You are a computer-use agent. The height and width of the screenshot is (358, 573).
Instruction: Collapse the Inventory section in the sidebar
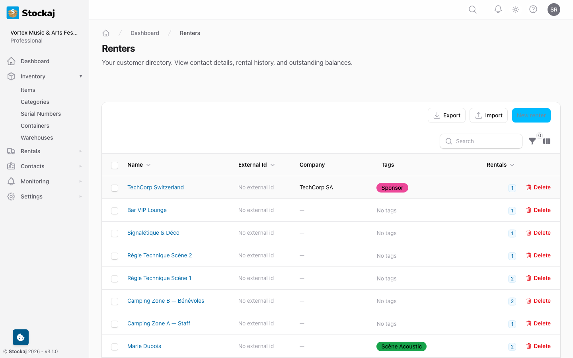tap(81, 76)
